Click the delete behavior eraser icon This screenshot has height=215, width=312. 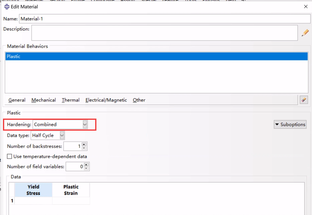pos(304,100)
